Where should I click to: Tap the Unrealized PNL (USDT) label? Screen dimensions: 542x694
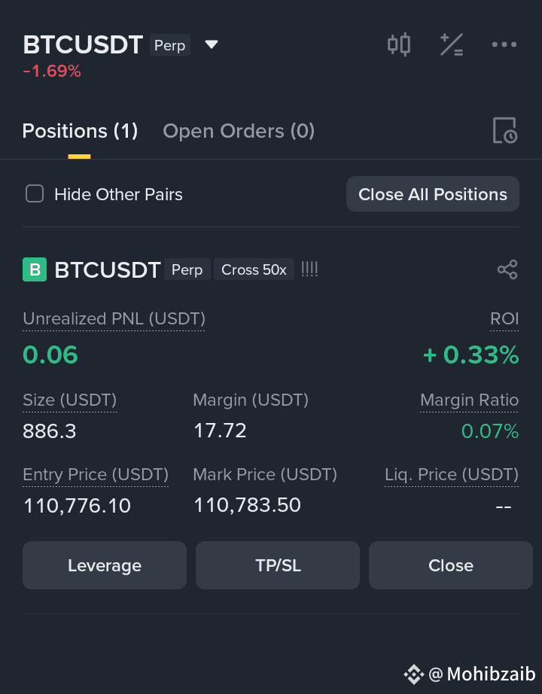point(114,318)
